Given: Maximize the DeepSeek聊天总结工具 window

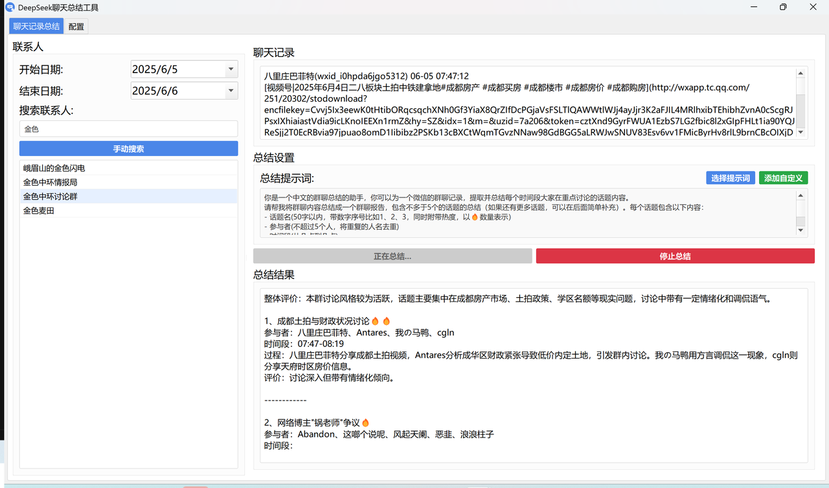Looking at the screenshot, I should click(x=783, y=7).
